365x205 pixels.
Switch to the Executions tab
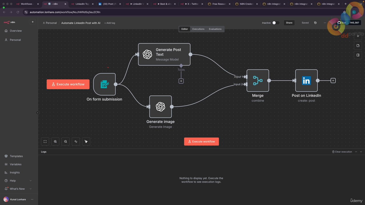coord(198,29)
